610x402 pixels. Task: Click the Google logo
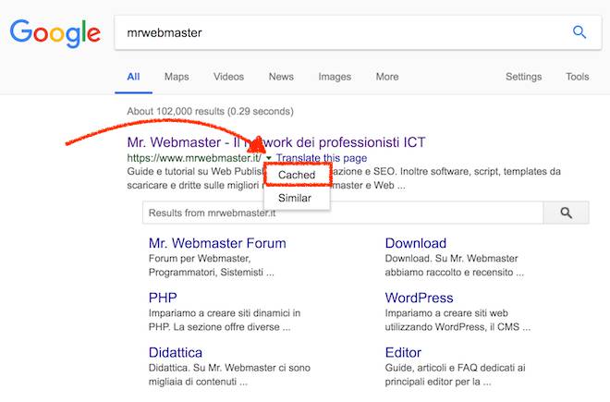[x=55, y=33]
